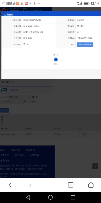Click the 2018-06-02 10:05 results row time
Image resolution: width=101 pixels, height=203 pixels.
coord(8,134)
